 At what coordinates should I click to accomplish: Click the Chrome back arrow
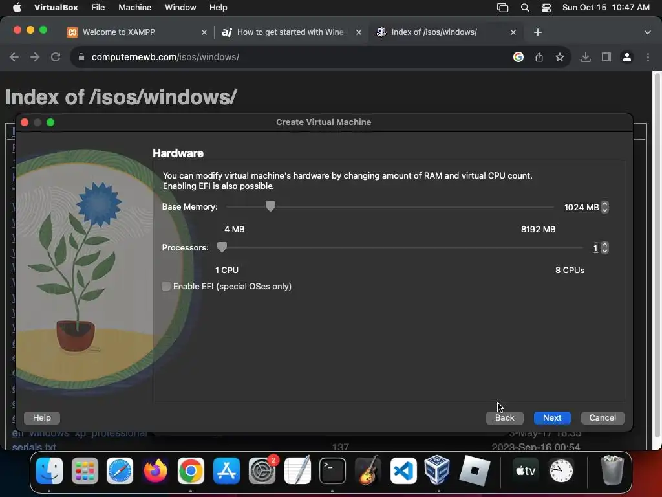tap(14, 57)
